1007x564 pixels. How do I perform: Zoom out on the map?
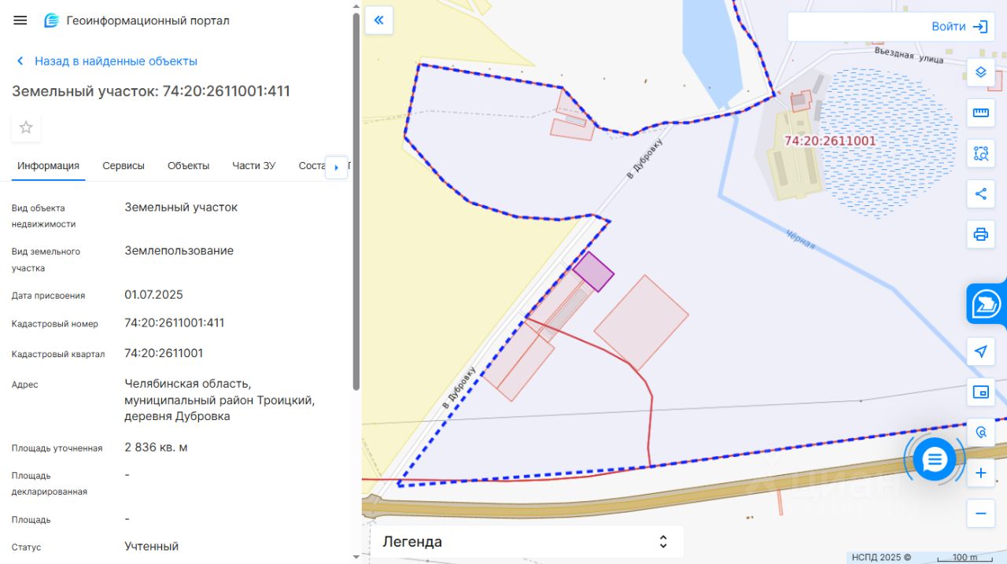[x=980, y=514]
